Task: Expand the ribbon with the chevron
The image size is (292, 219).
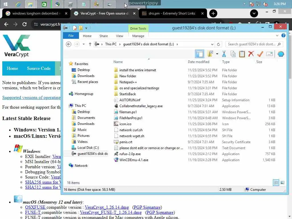Action: pyautogui.click(x=277, y=35)
